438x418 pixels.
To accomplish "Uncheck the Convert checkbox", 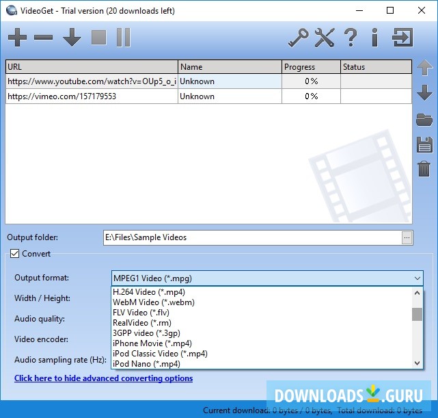I will point(14,254).
